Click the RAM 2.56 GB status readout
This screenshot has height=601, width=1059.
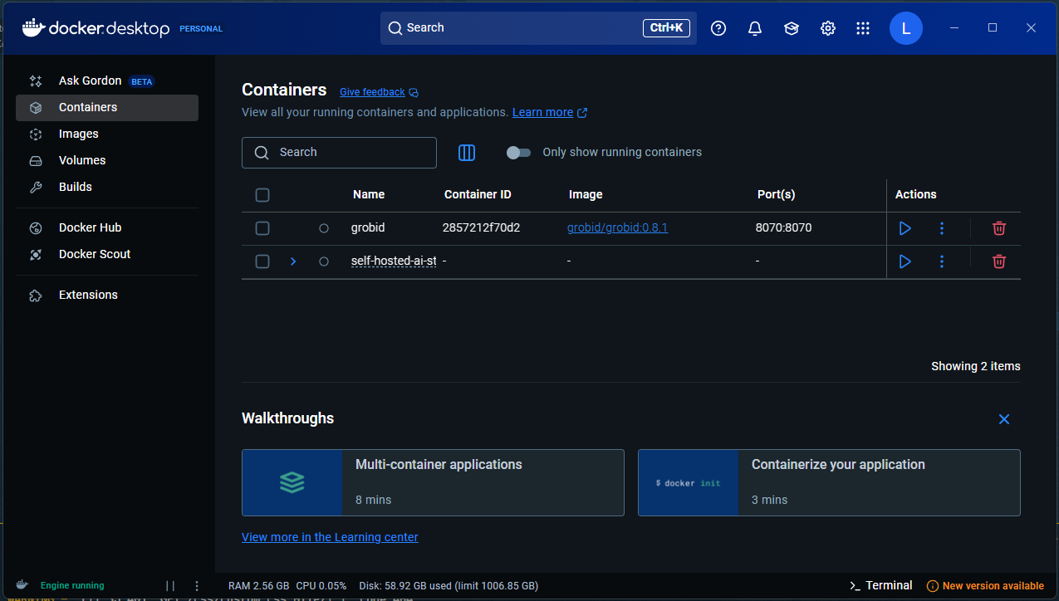tap(258, 585)
